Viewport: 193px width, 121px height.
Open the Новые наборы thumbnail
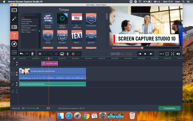coord(62,18)
